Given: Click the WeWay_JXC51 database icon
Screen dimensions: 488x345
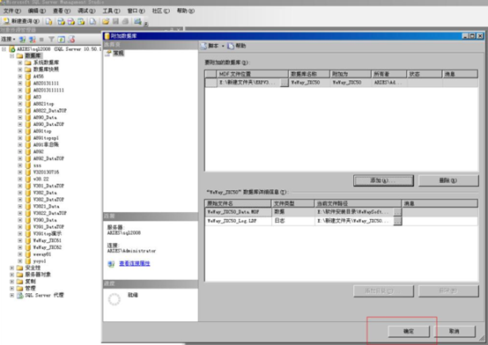Looking at the screenshot, I should point(28,240).
